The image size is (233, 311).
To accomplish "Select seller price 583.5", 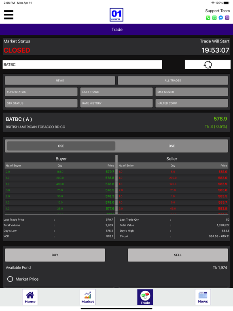I will [x=223, y=196].
